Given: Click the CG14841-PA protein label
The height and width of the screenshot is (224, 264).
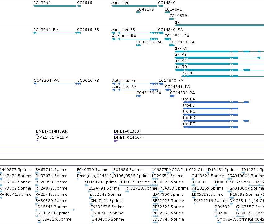Looking at the screenshot, I should [x=177, y=87].
